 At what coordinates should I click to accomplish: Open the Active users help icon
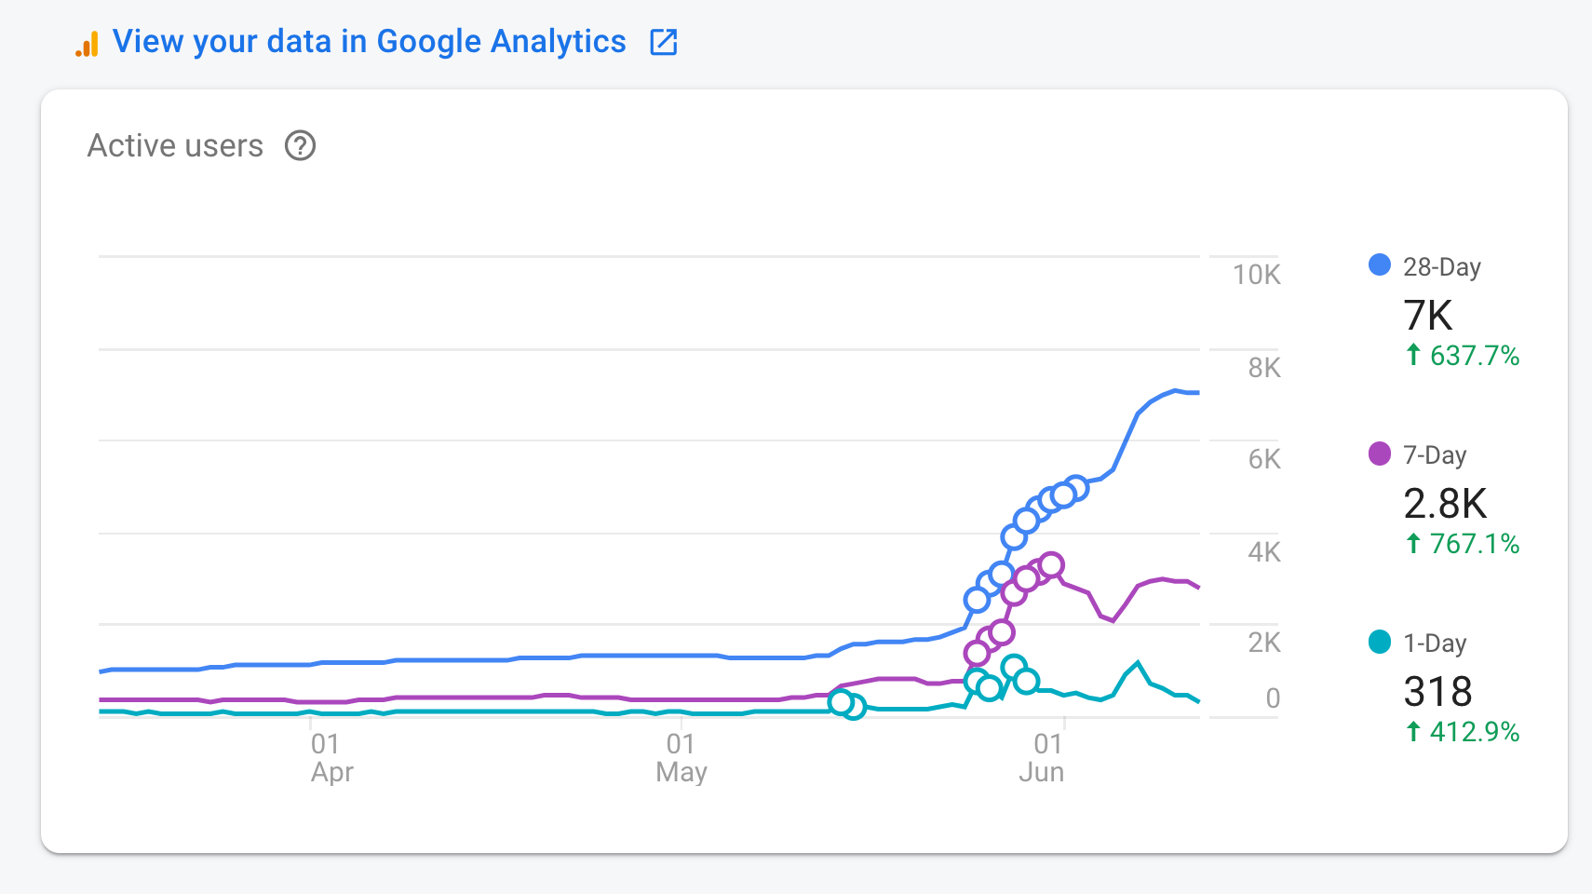(x=300, y=146)
